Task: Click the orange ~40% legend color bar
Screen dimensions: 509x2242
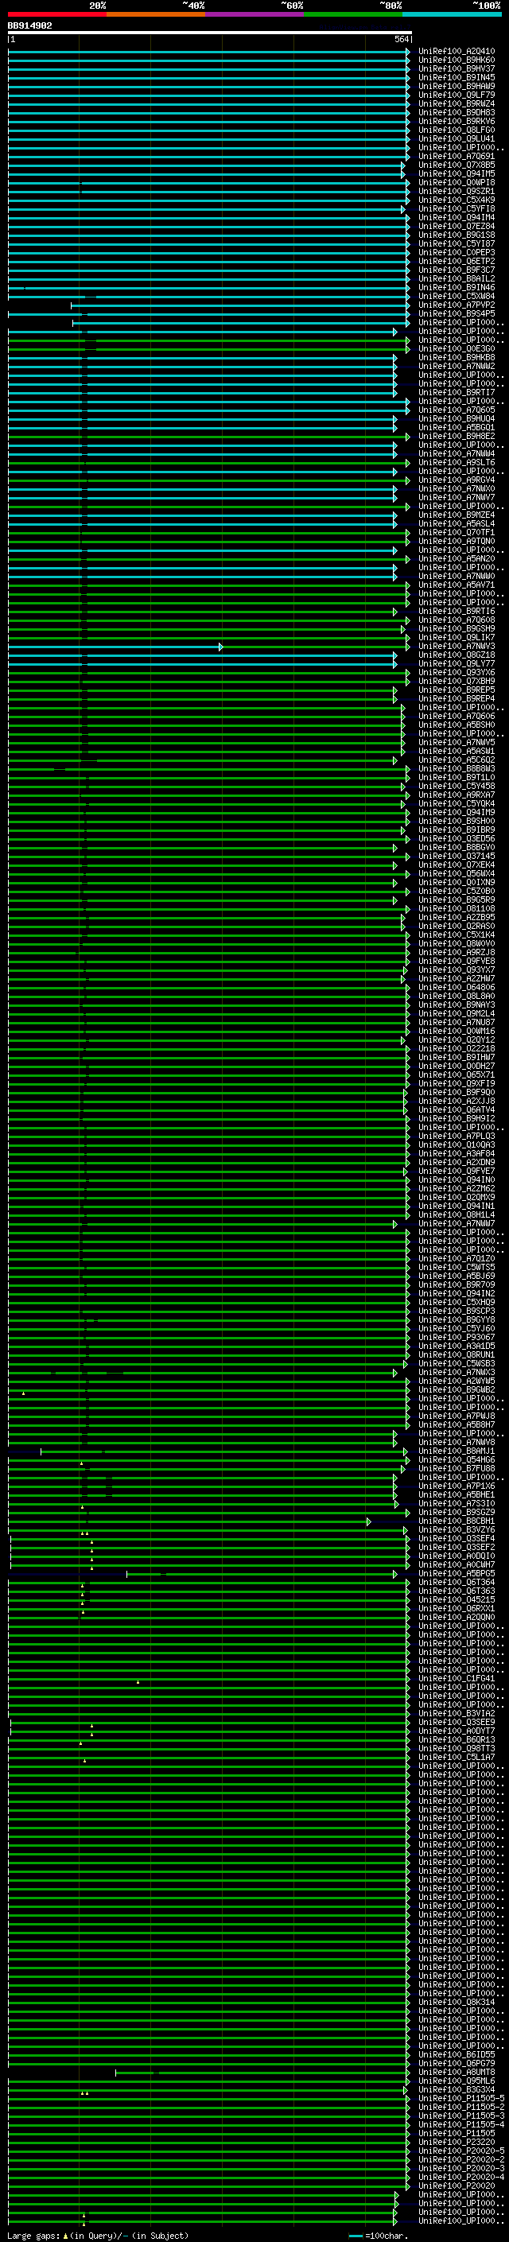Action: coord(156,14)
